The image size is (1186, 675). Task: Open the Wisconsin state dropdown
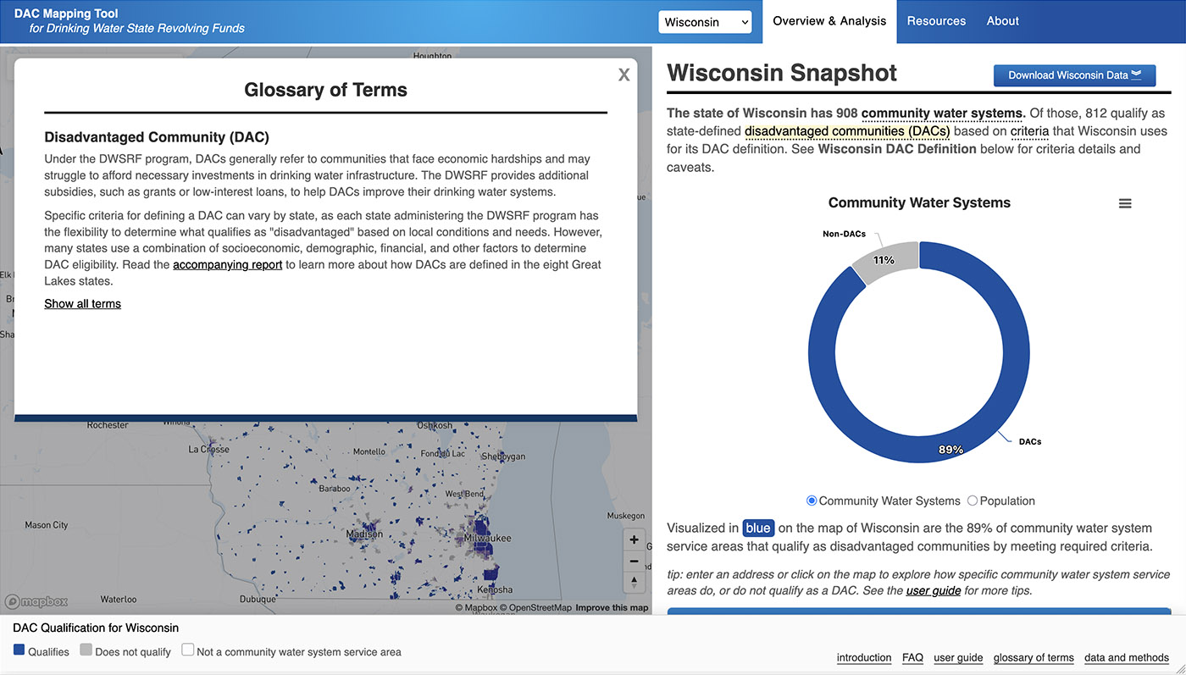coord(705,22)
